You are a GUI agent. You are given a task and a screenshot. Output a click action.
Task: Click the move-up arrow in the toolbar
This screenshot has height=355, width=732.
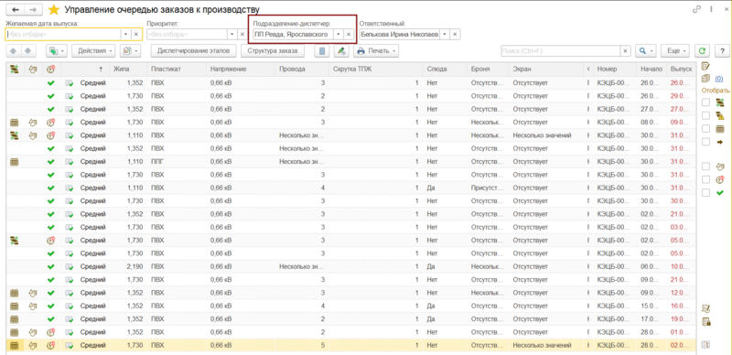pyautogui.click(x=13, y=51)
